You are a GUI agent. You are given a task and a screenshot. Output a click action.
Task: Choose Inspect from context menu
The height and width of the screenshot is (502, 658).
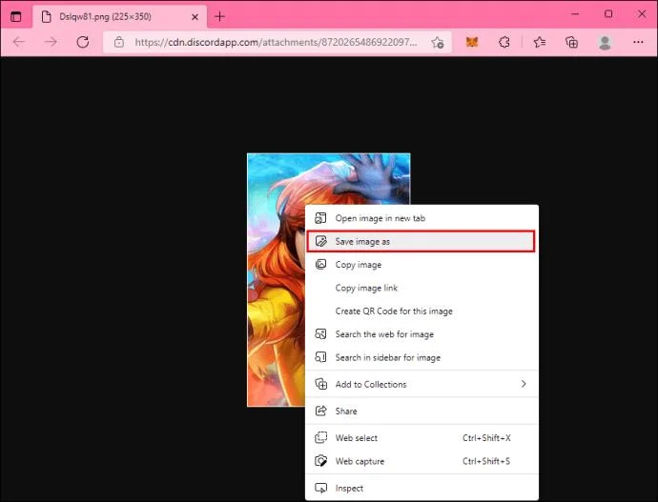point(422,488)
